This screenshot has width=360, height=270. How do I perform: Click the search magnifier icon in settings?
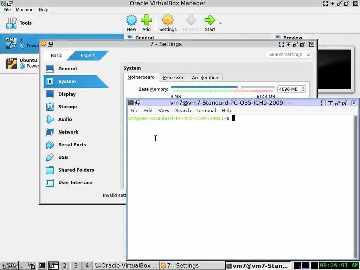(x=309, y=54)
